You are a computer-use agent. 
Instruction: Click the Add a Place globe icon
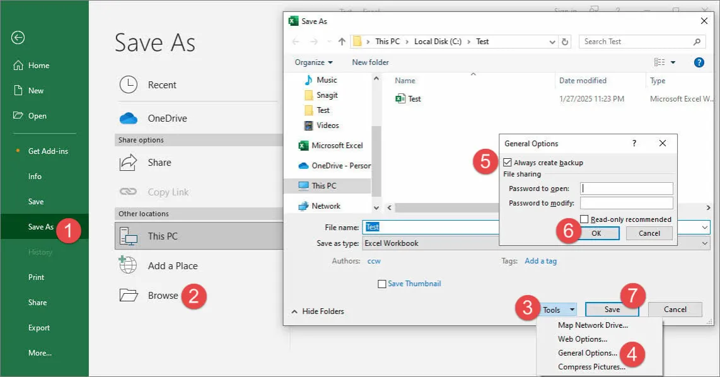128,265
